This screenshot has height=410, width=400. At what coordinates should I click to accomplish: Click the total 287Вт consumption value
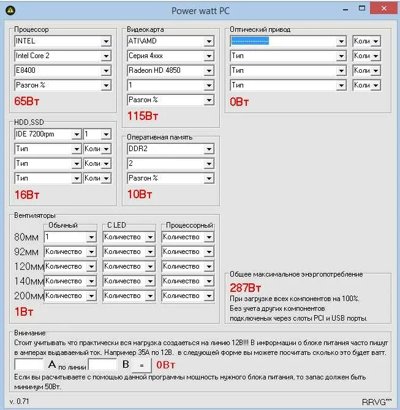[245, 288]
